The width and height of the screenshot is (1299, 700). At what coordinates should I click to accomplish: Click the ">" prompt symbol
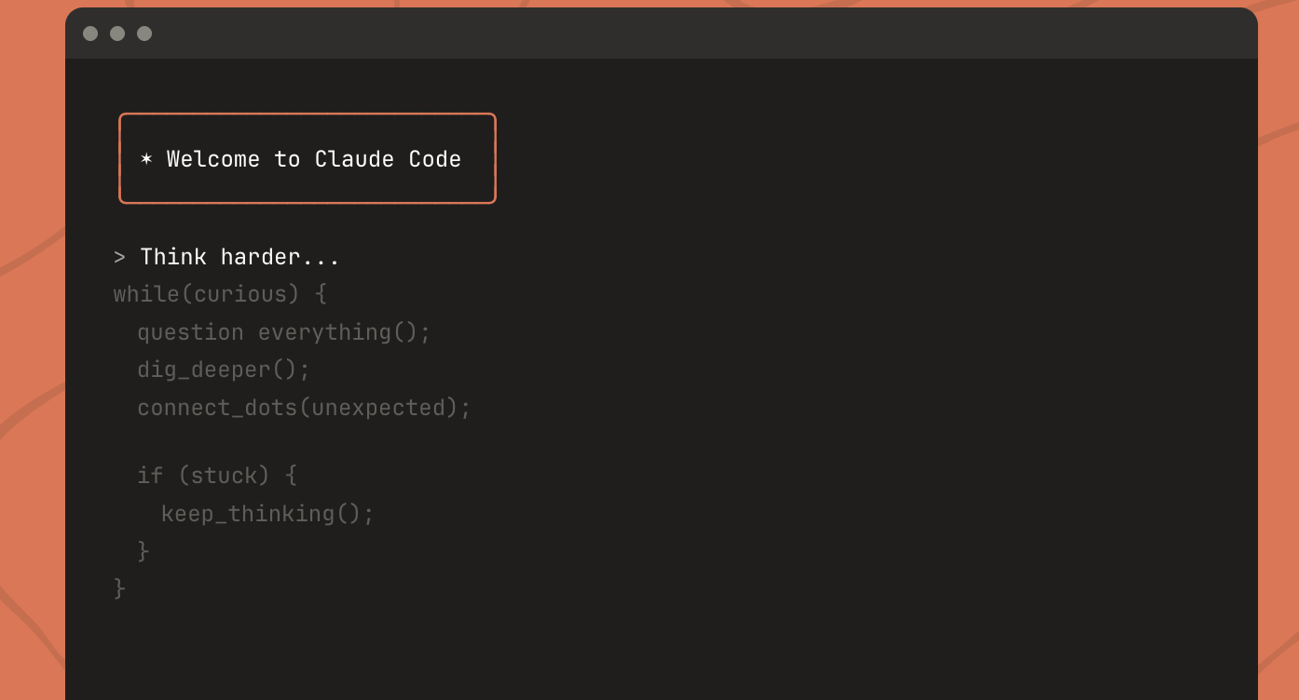(119, 258)
